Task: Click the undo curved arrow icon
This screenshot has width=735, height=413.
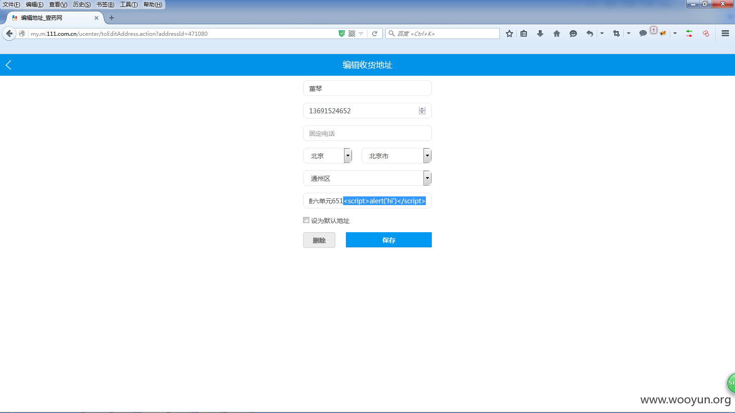Action: coord(590,33)
